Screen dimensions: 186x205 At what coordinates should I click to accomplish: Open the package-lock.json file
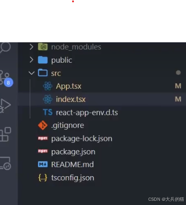[82, 139]
